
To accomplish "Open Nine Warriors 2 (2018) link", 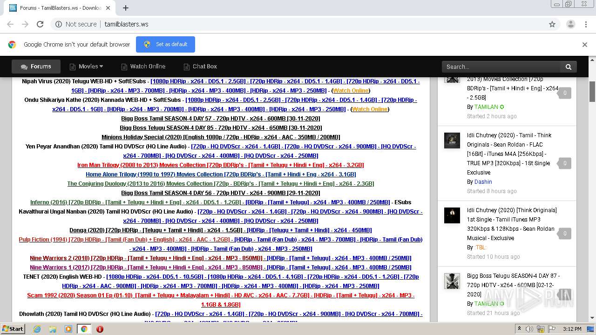I will click(x=147, y=258).
